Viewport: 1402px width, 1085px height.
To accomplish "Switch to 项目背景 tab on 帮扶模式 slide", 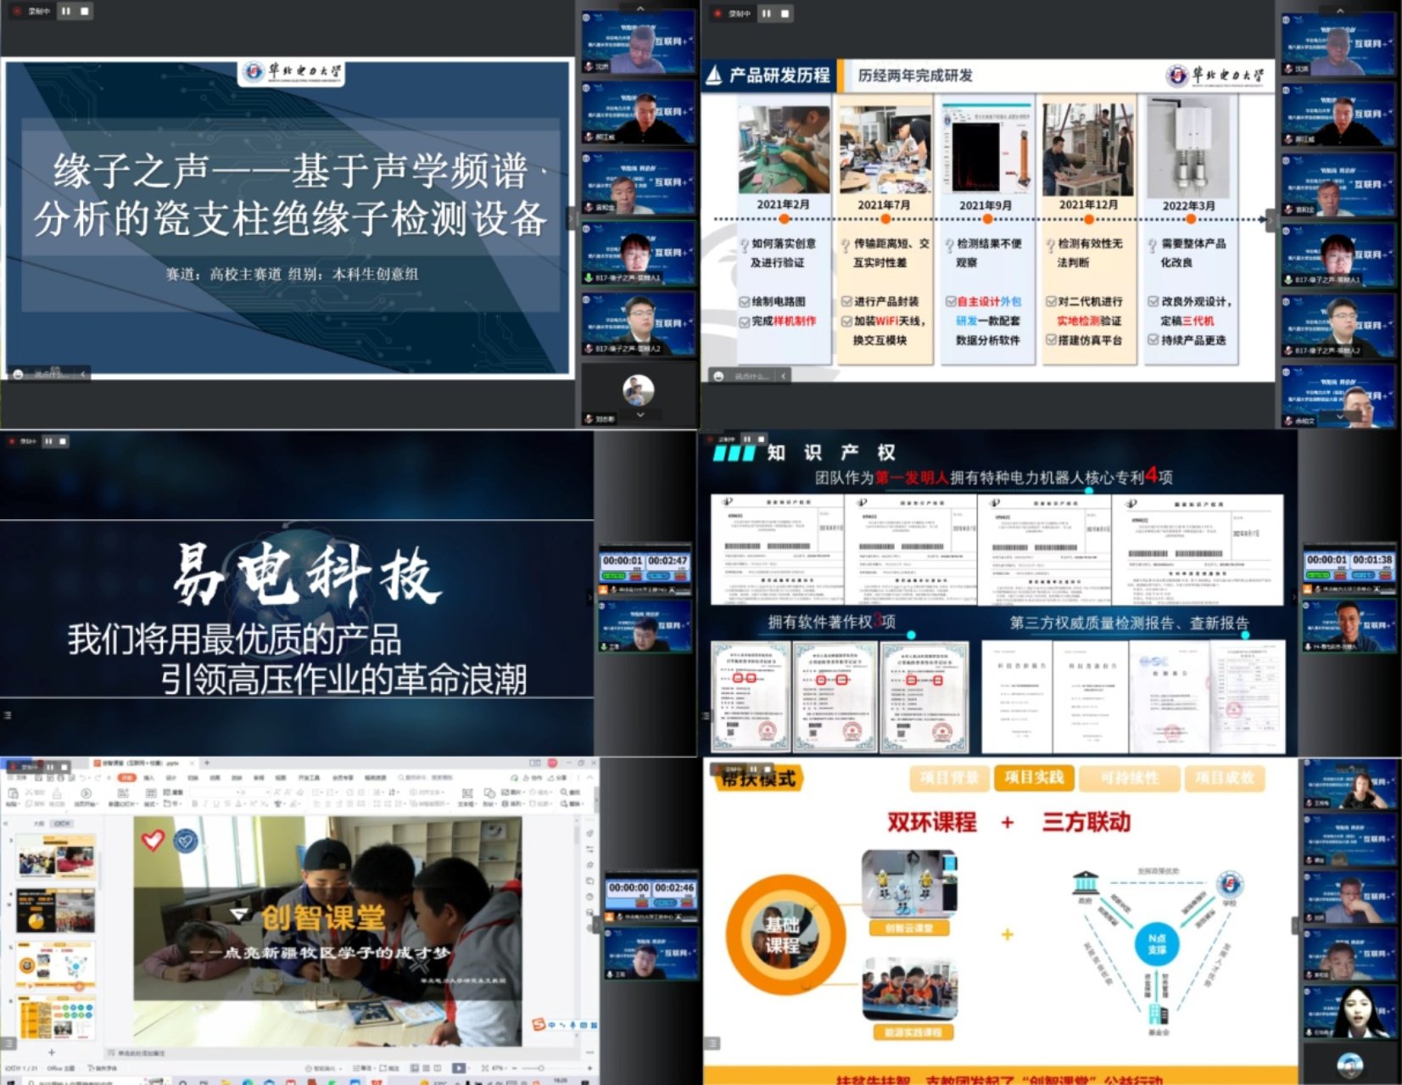I will pos(948,778).
